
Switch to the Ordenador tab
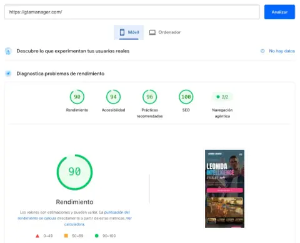(x=165, y=32)
